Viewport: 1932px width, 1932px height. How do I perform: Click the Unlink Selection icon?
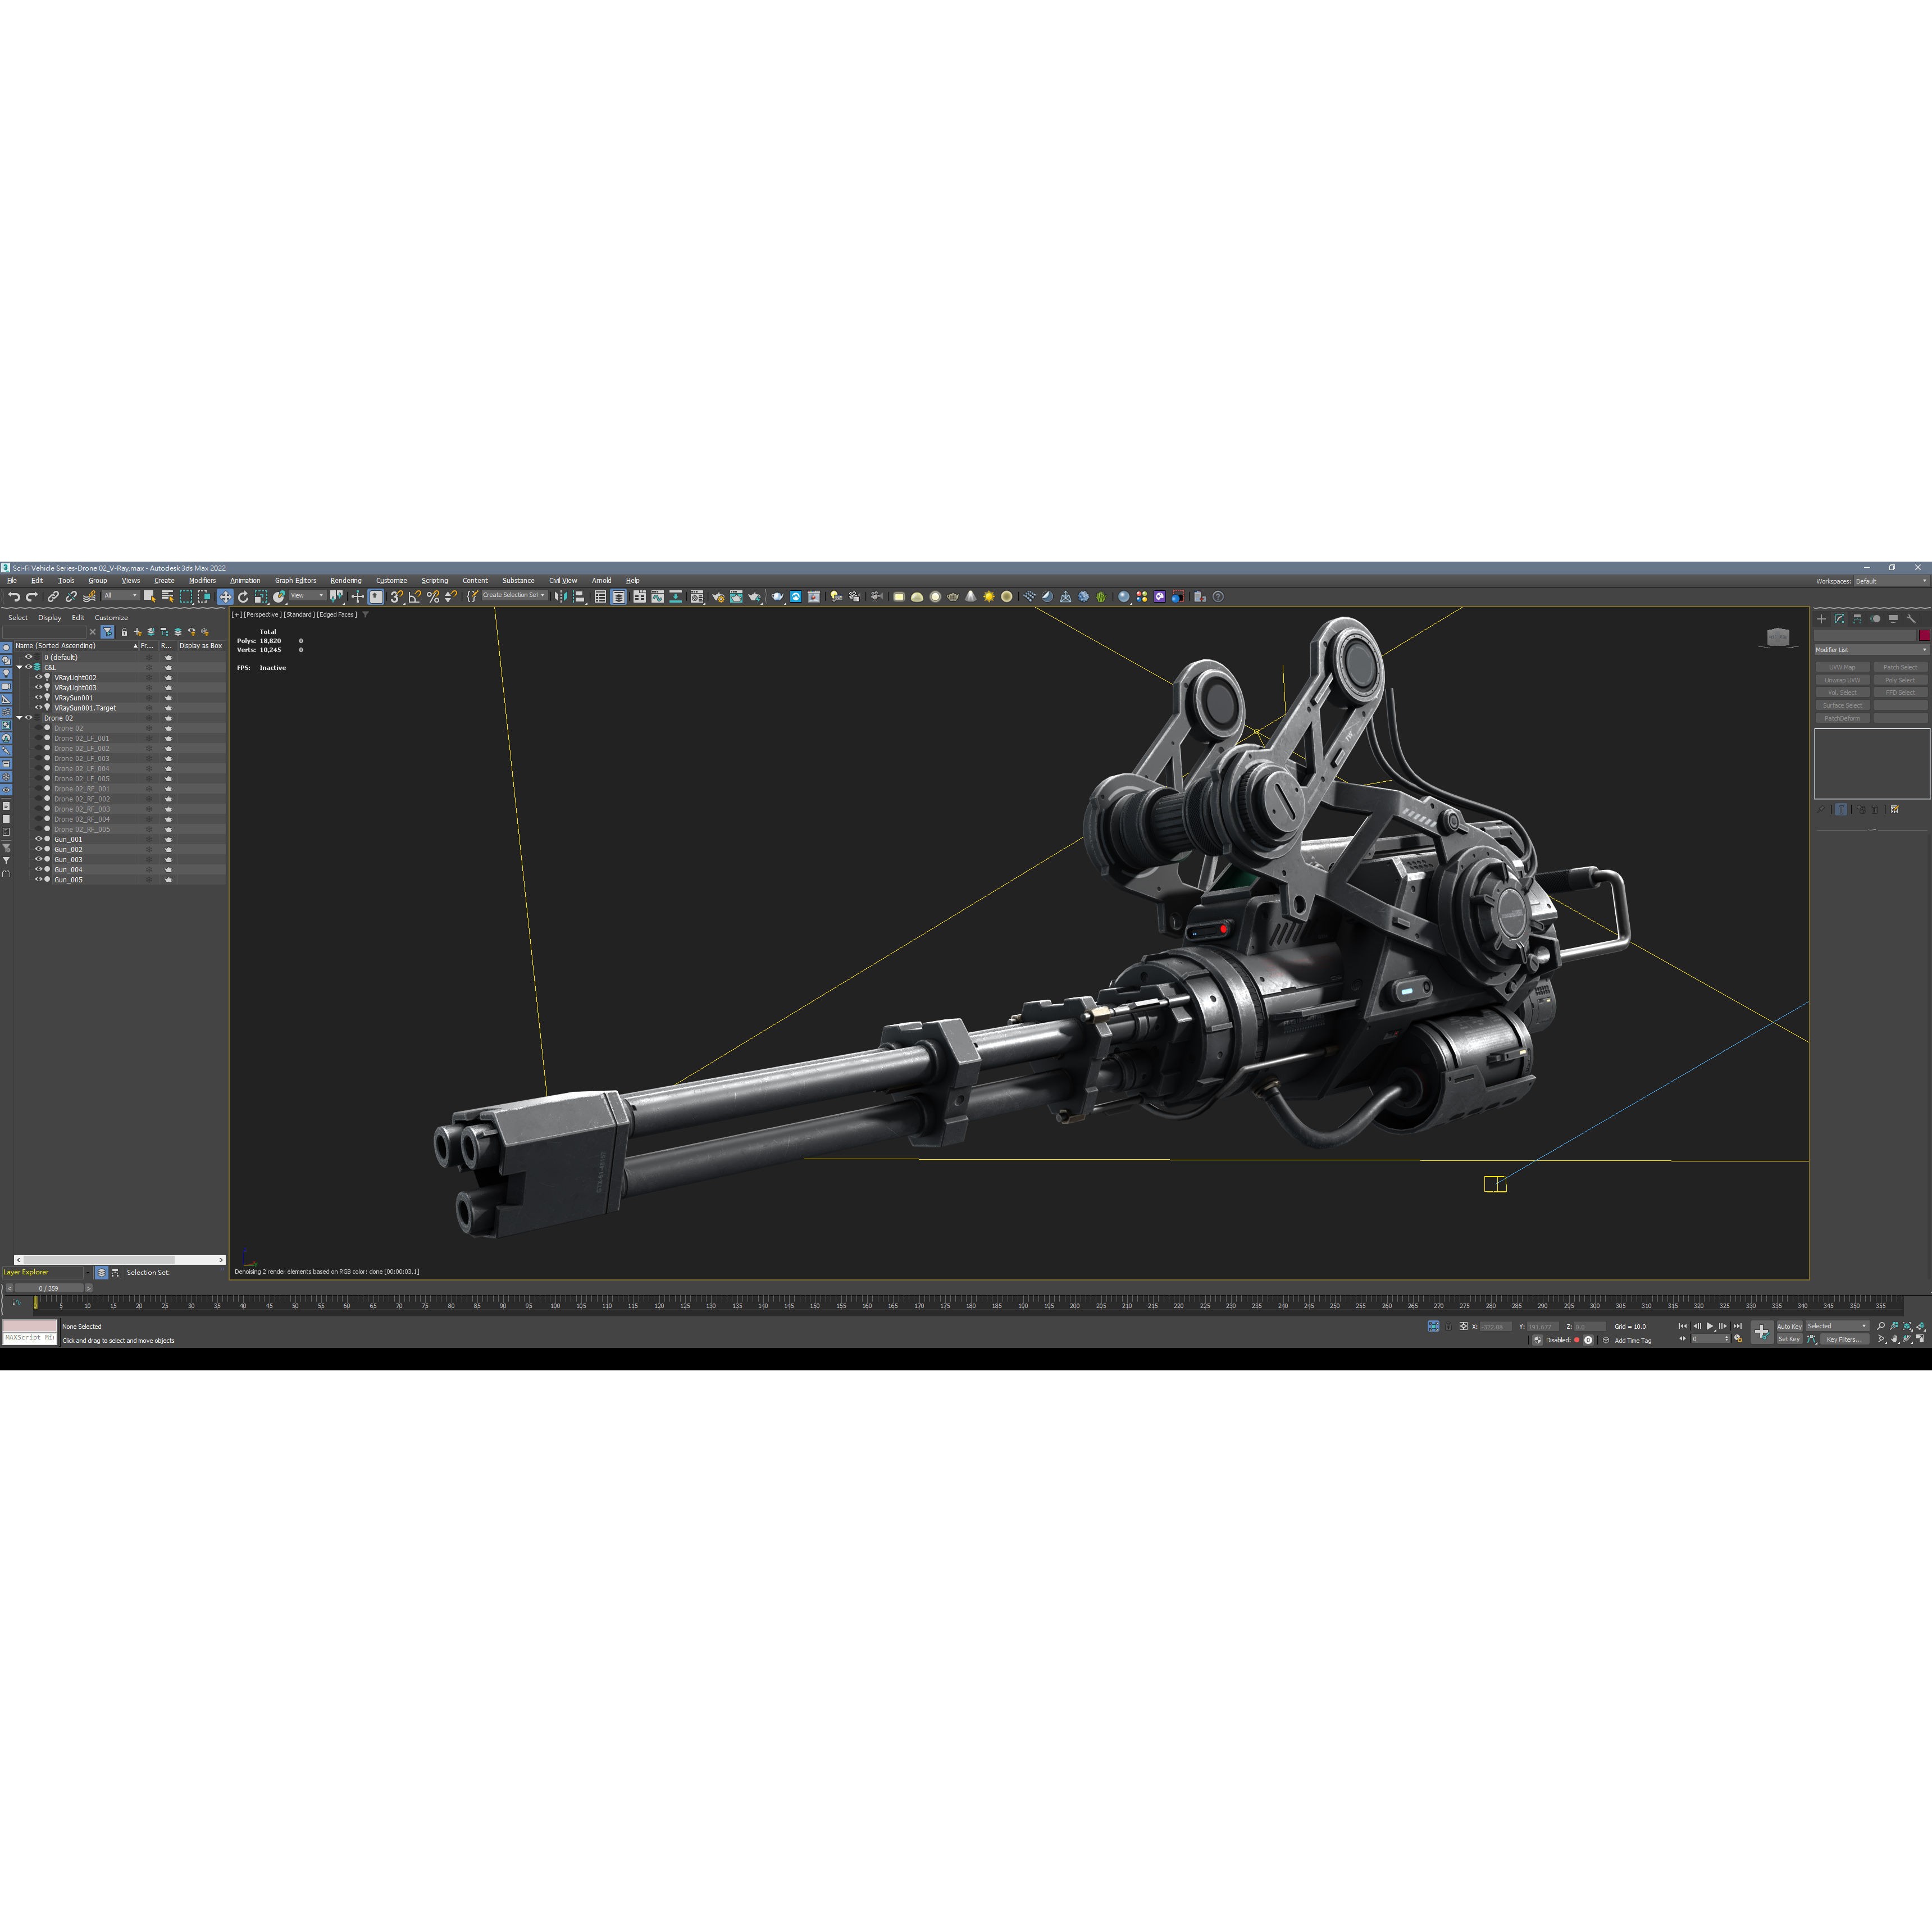point(71,597)
